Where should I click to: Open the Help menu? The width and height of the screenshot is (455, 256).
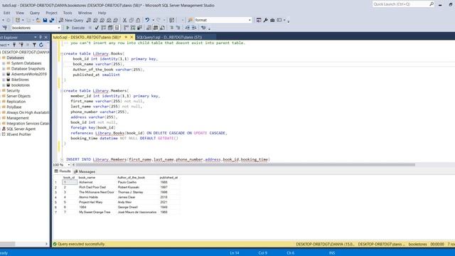coord(102,13)
